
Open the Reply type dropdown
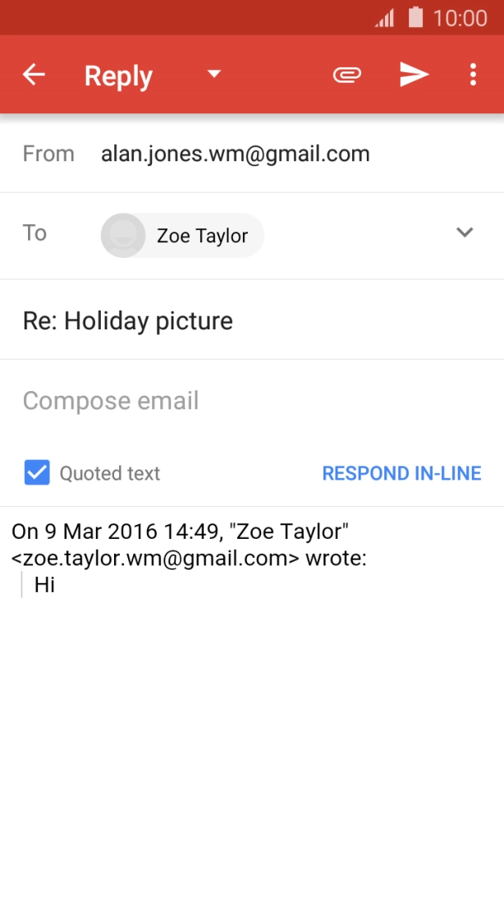tap(213, 74)
